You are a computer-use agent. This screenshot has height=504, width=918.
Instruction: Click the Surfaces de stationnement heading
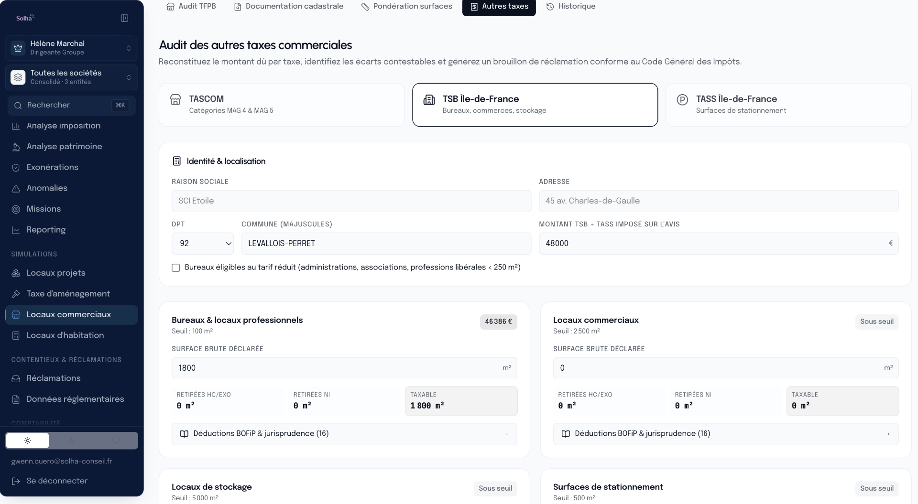[x=608, y=487]
